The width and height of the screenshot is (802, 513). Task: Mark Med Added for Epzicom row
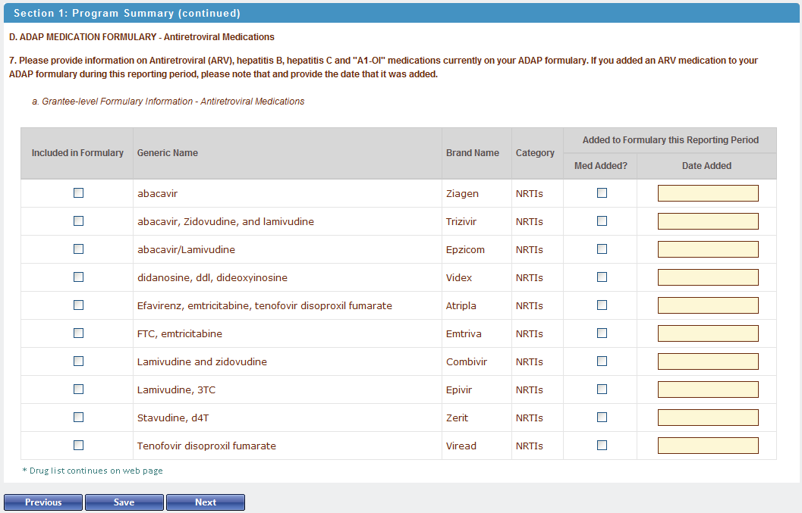tap(602, 249)
